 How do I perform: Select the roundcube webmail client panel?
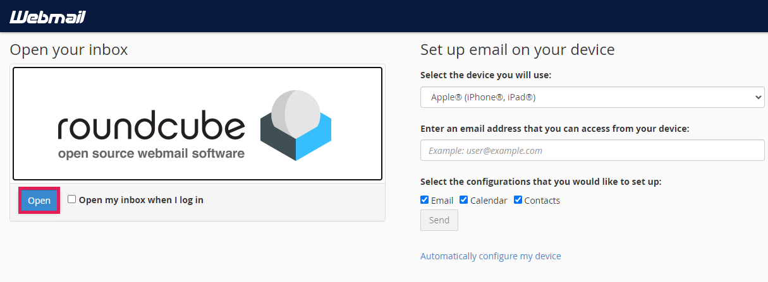tap(197, 124)
